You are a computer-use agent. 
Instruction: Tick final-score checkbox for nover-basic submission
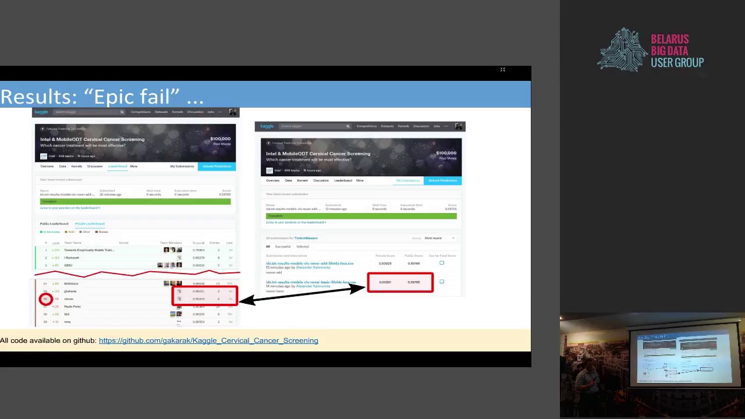coord(441,282)
